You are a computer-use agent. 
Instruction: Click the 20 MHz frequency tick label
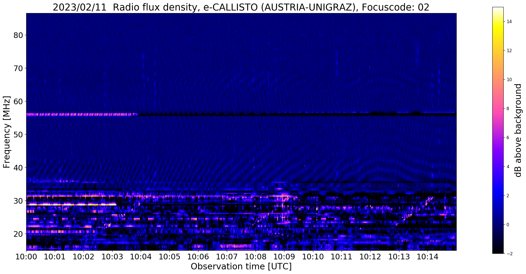click(18, 234)
